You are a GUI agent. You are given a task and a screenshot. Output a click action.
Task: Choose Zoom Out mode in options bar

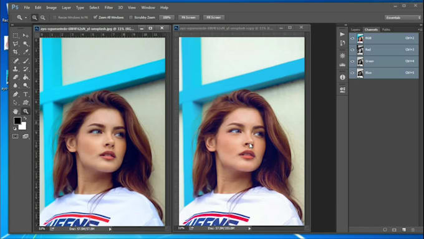pyautogui.click(x=43, y=17)
